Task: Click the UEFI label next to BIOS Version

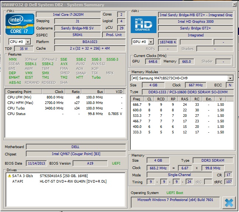Action: click(x=116, y=164)
